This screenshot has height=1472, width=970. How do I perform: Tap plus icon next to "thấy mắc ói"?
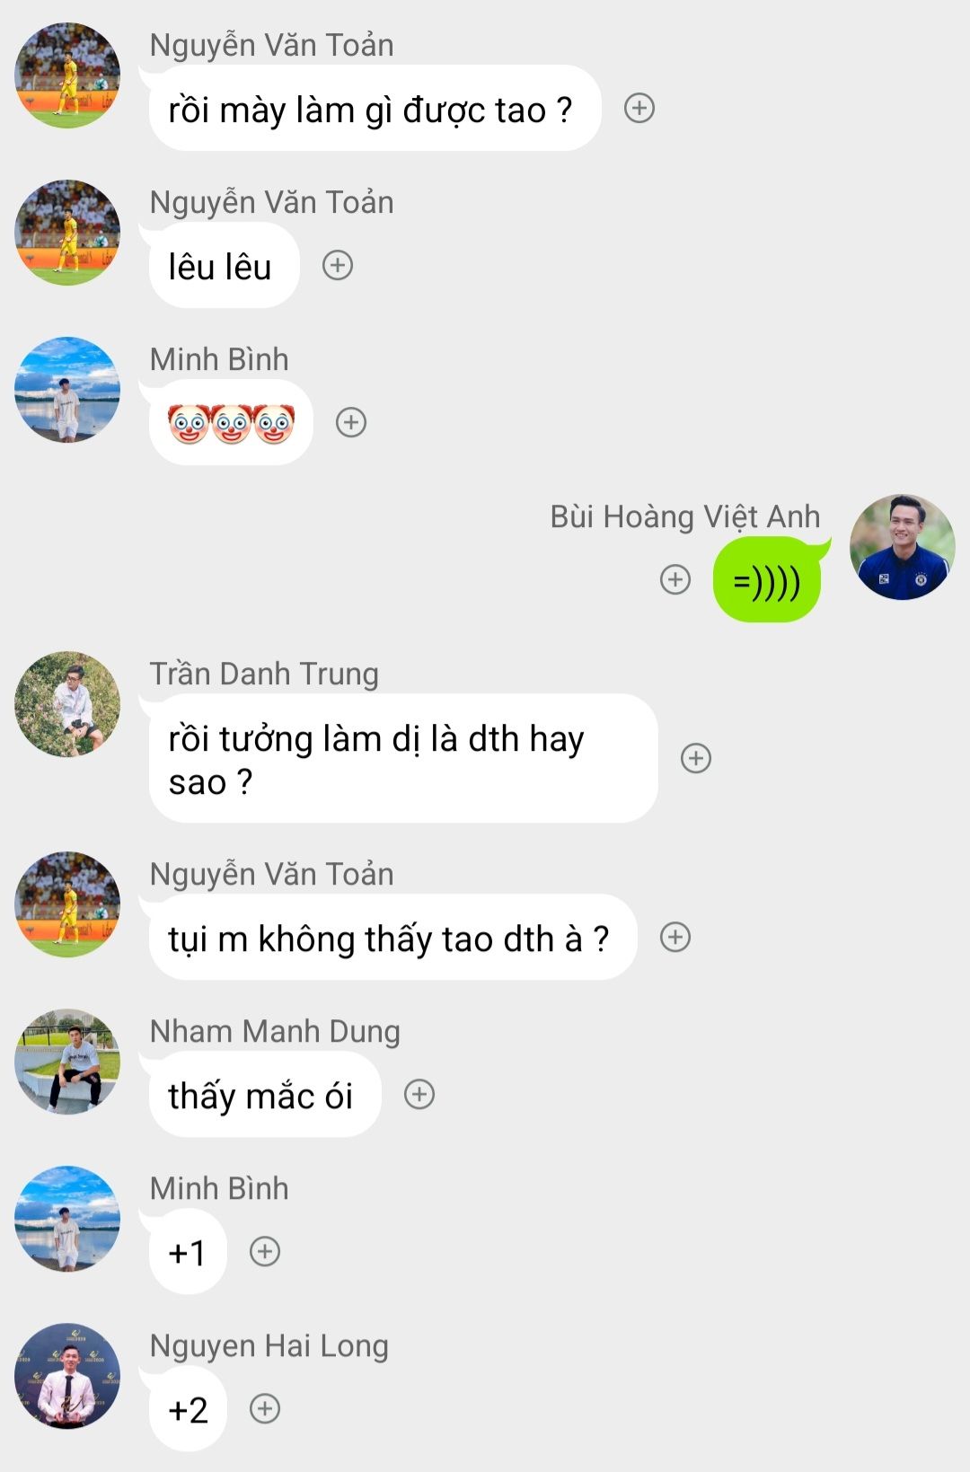tap(419, 1095)
